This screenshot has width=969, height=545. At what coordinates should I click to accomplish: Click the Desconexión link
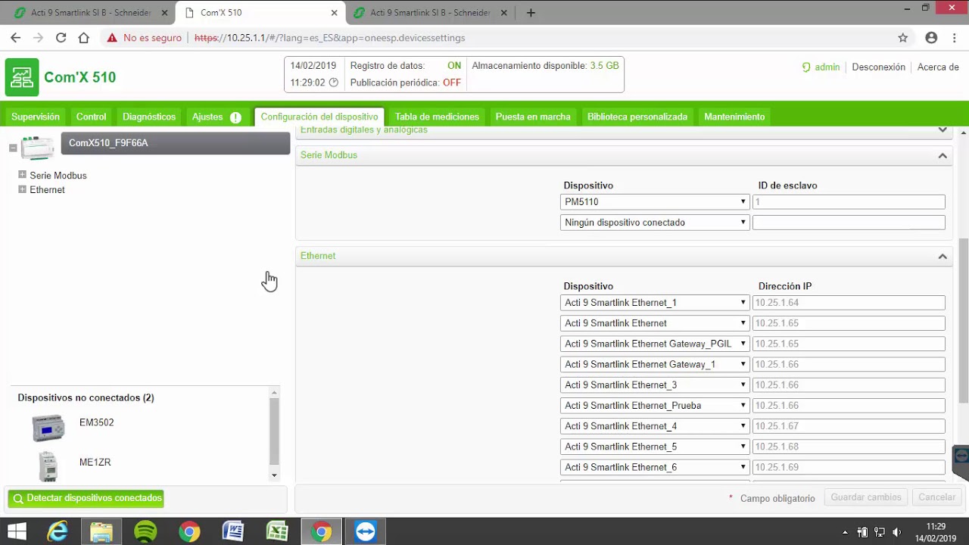(x=878, y=67)
